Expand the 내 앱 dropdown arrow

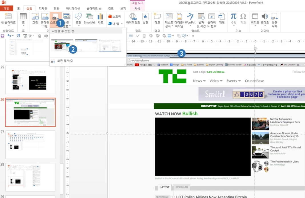coord(122,24)
